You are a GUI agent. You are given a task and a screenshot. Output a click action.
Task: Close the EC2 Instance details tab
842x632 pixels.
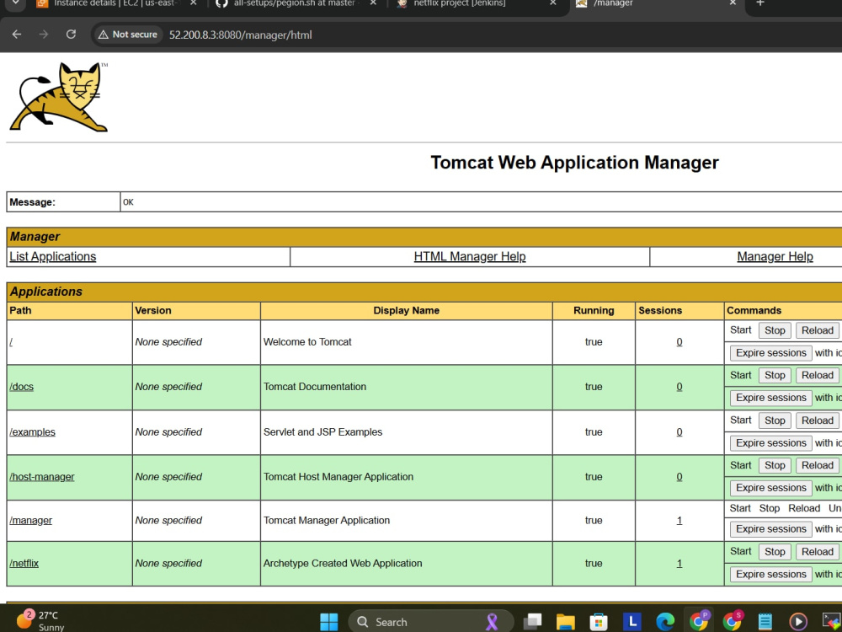pos(194,3)
